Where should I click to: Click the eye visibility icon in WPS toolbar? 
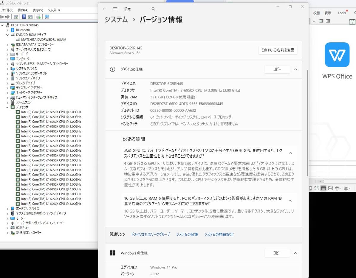click(346, 188)
